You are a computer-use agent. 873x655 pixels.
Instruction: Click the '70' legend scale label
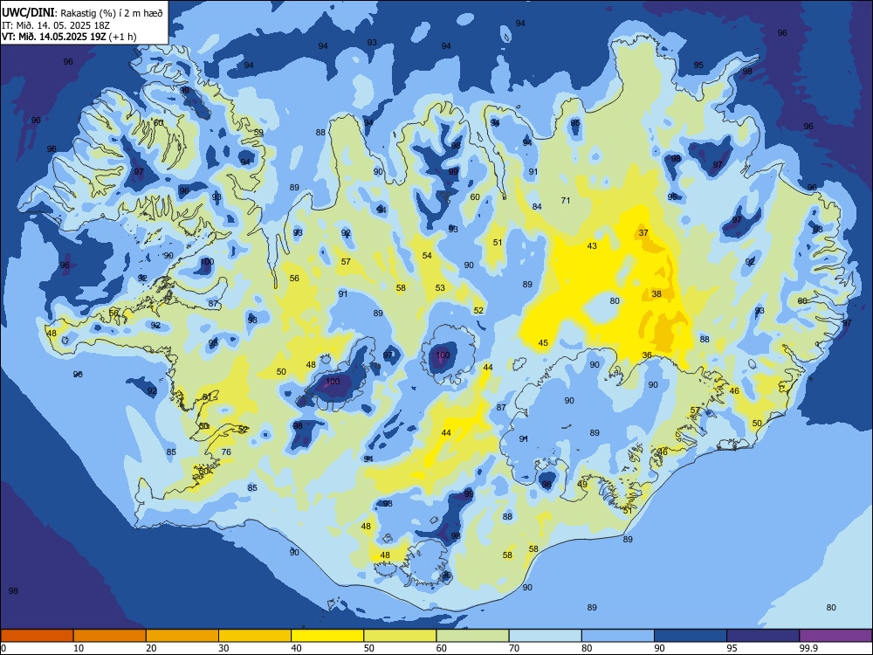[514, 648]
